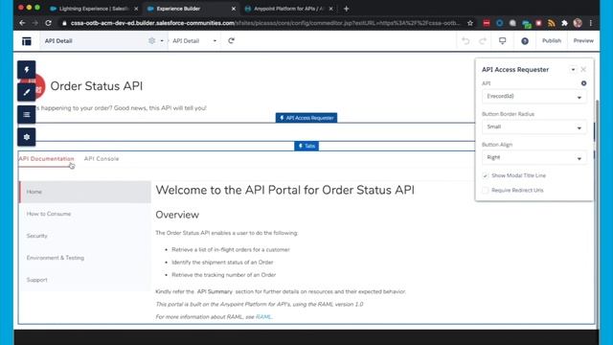
Task: Reload the browser page
Action: pyautogui.click(x=49, y=23)
